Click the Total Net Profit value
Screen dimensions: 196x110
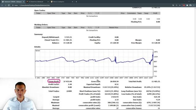click(x=156, y=82)
